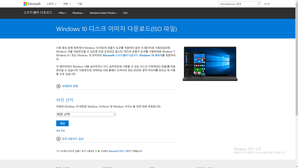Click 소프트웨어 다운로드 heading link
The image size is (298, 168).
[38, 13]
